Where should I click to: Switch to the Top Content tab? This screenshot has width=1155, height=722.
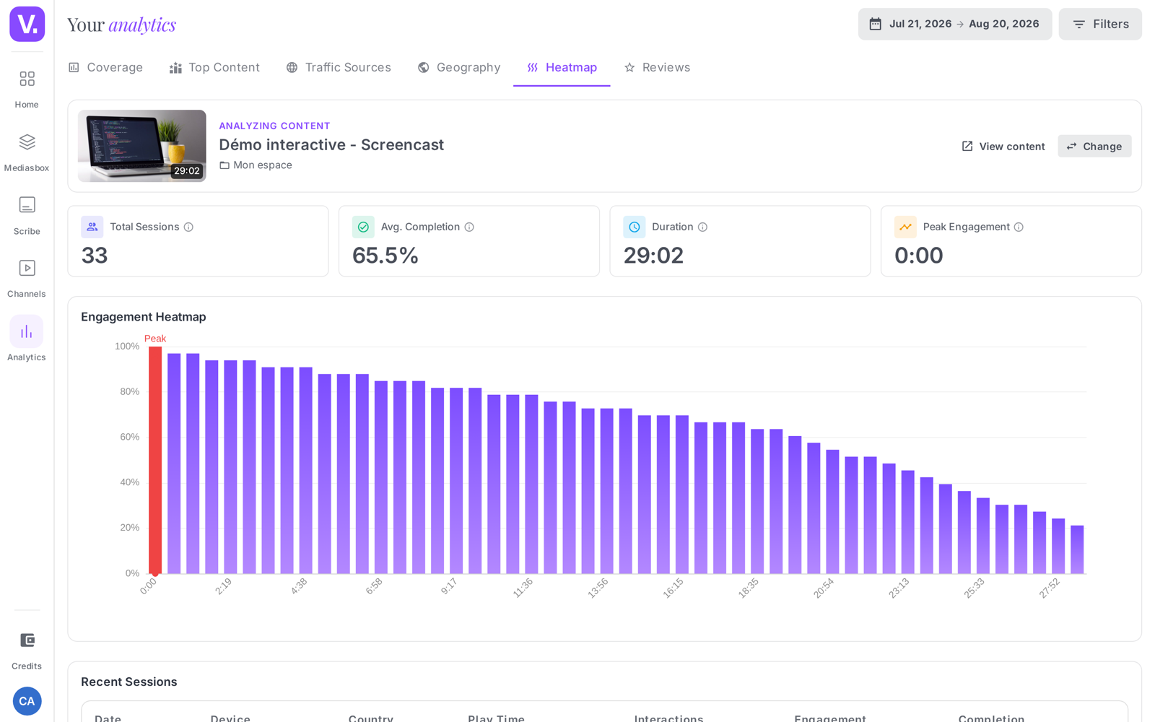pyautogui.click(x=214, y=67)
